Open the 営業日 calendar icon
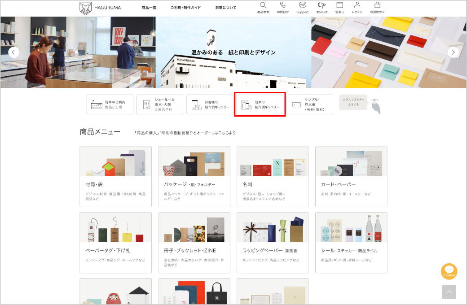 point(339,6)
